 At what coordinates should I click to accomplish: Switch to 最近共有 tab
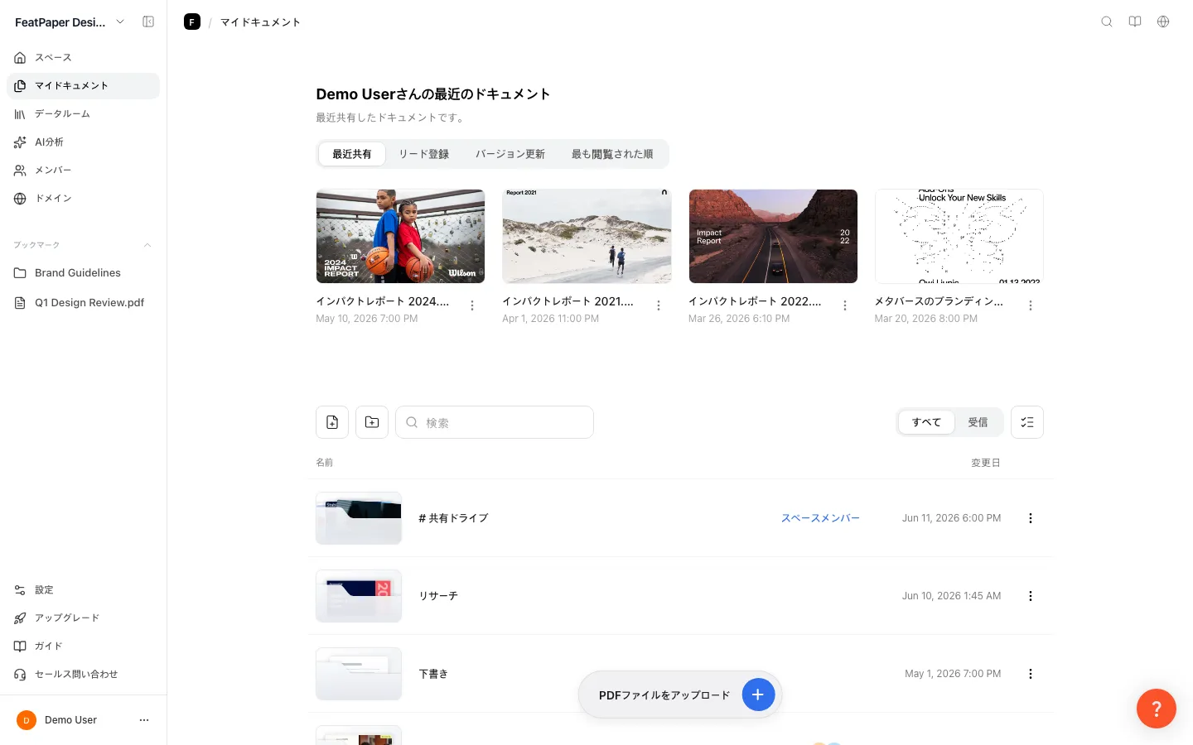coord(352,154)
